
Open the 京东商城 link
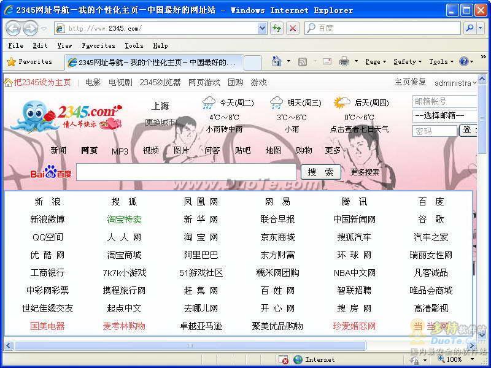point(277,237)
